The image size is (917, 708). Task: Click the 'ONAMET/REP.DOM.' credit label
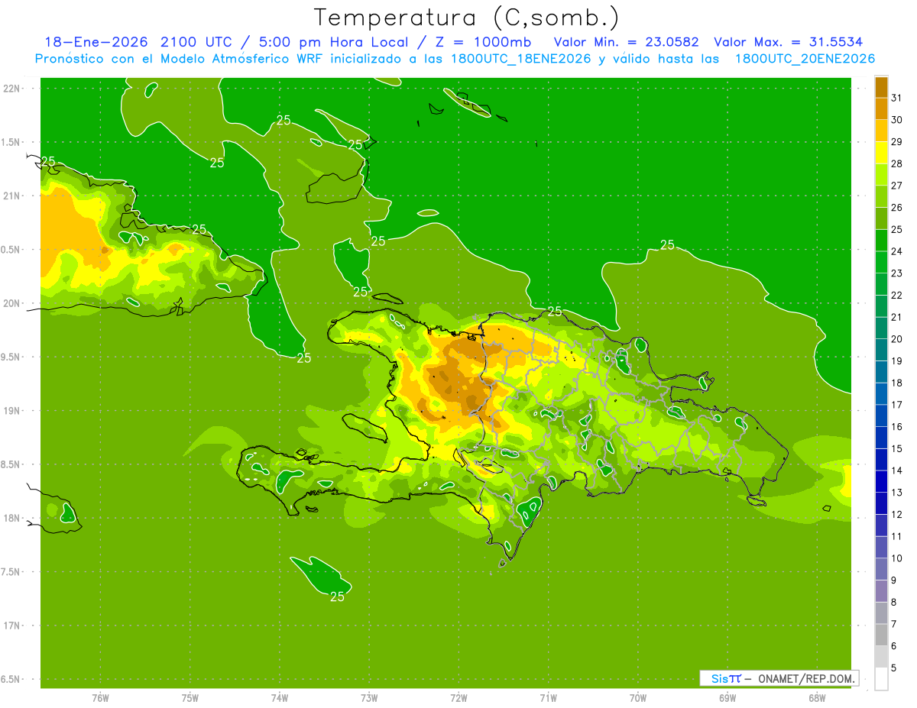[807, 678]
